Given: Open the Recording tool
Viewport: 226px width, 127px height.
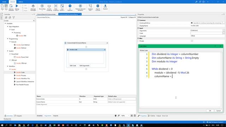Looking at the screenshot, I should (42, 7).
